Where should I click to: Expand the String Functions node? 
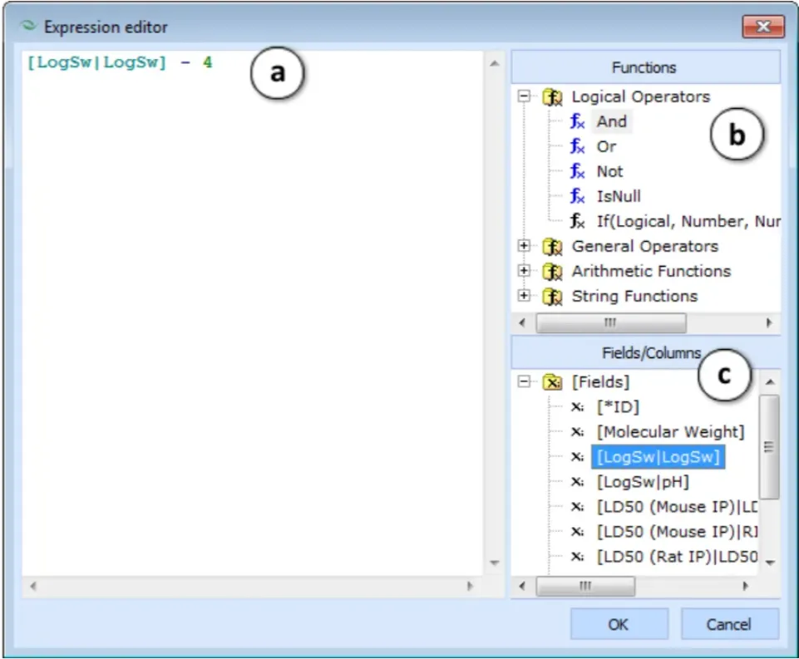(x=524, y=295)
